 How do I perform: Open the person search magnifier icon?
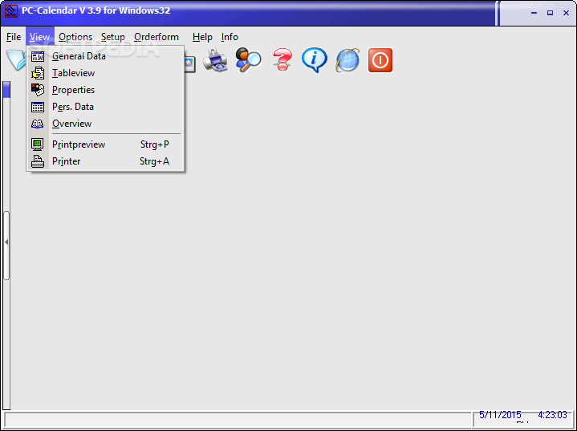(x=249, y=60)
